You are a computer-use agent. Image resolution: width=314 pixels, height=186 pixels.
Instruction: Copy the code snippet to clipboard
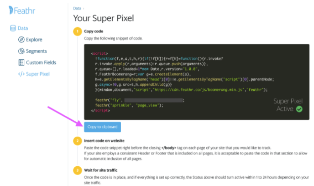(x=102, y=127)
